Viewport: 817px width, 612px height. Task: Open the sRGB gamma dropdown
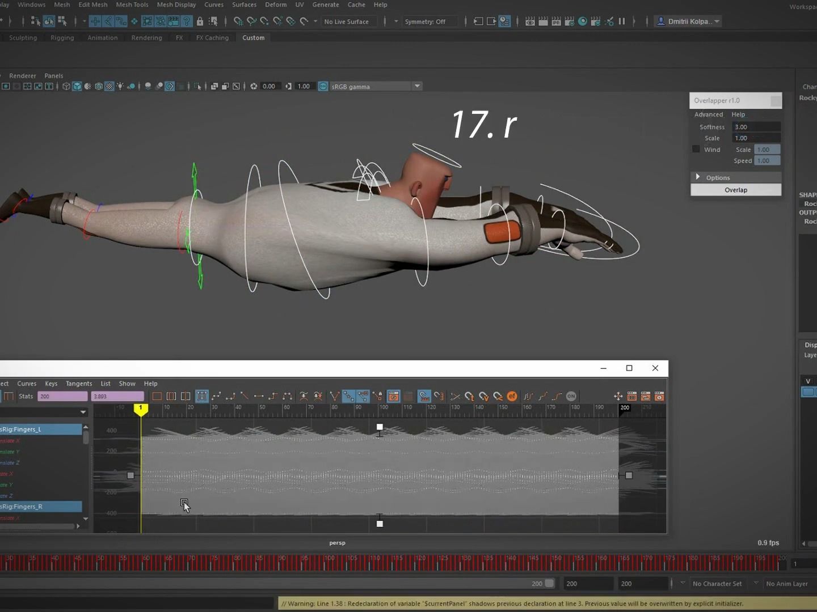[x=417, y=86]
